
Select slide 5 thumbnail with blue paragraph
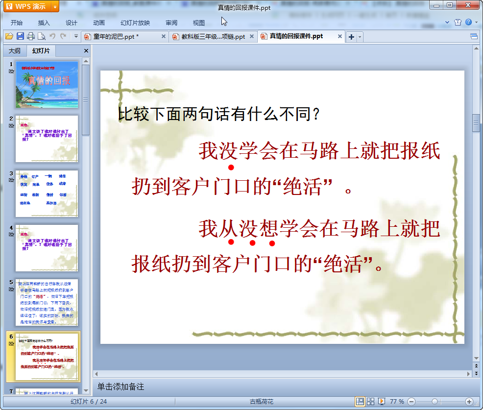47,303
